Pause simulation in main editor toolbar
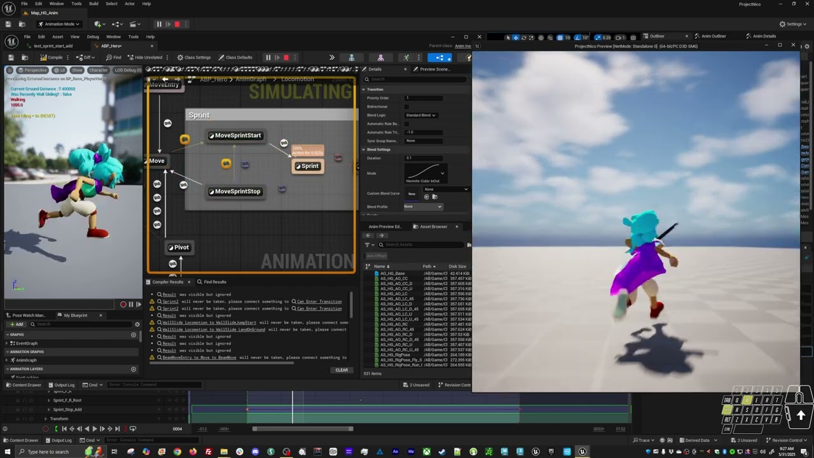Viewport: 814px width, 458px height. (x=159, y=24)
